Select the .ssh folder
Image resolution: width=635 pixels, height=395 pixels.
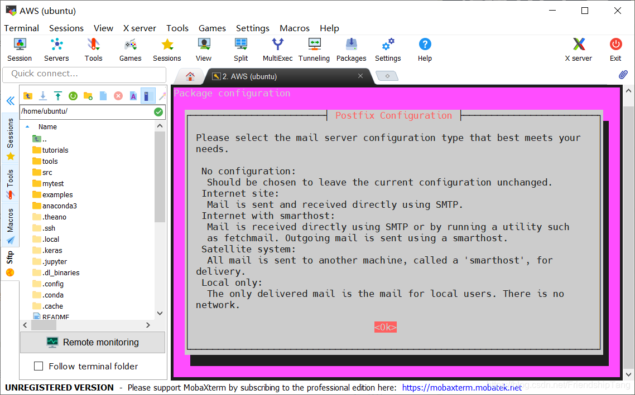click(x=44, y=228)
